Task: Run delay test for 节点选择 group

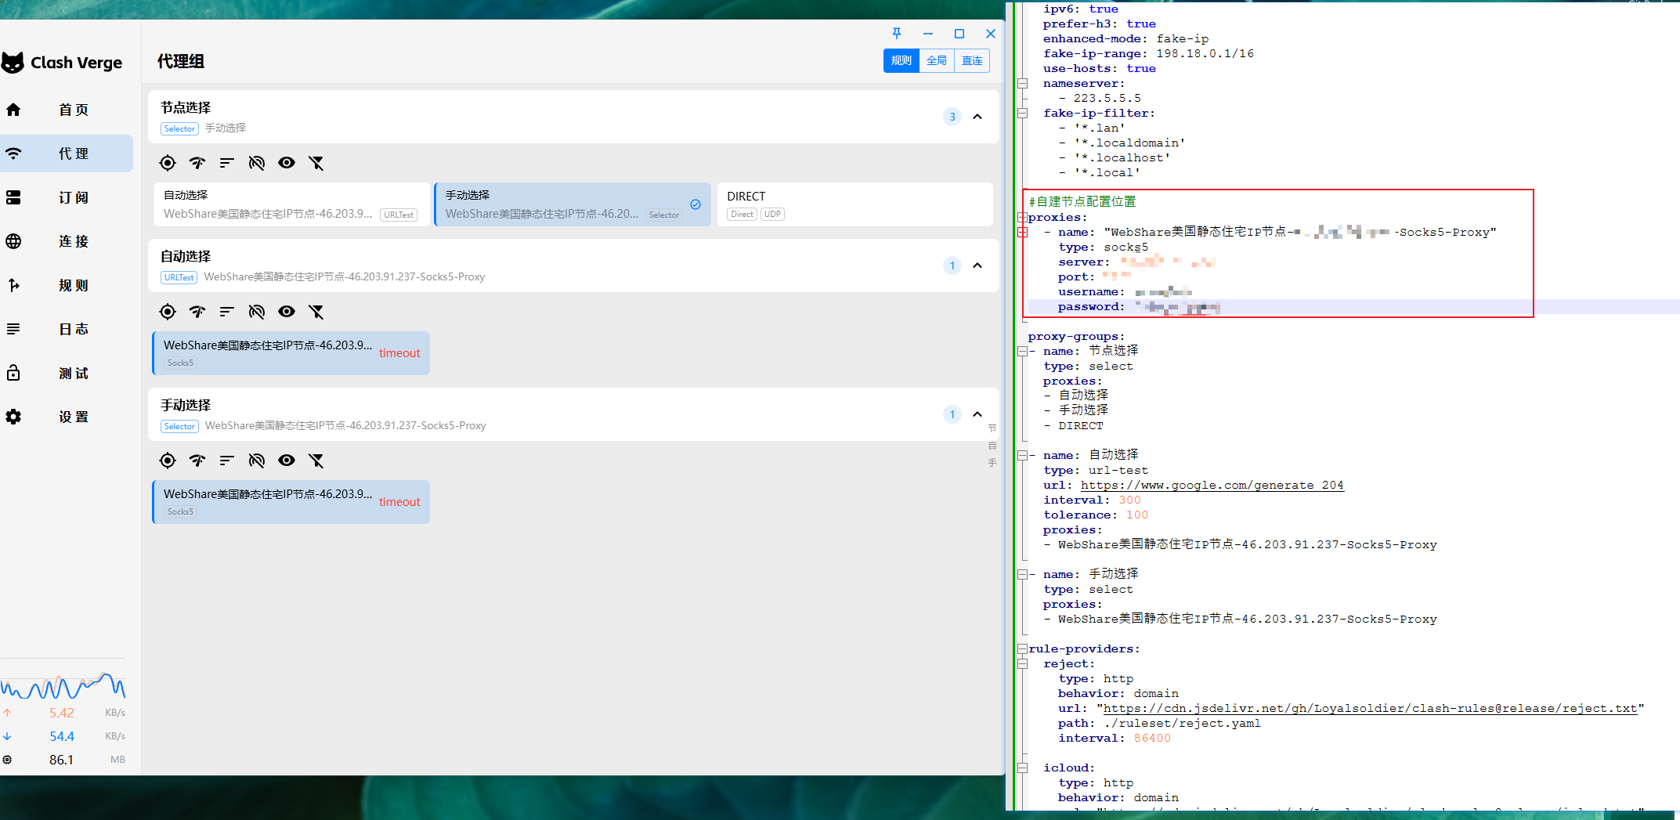Action: coord(197,163)
